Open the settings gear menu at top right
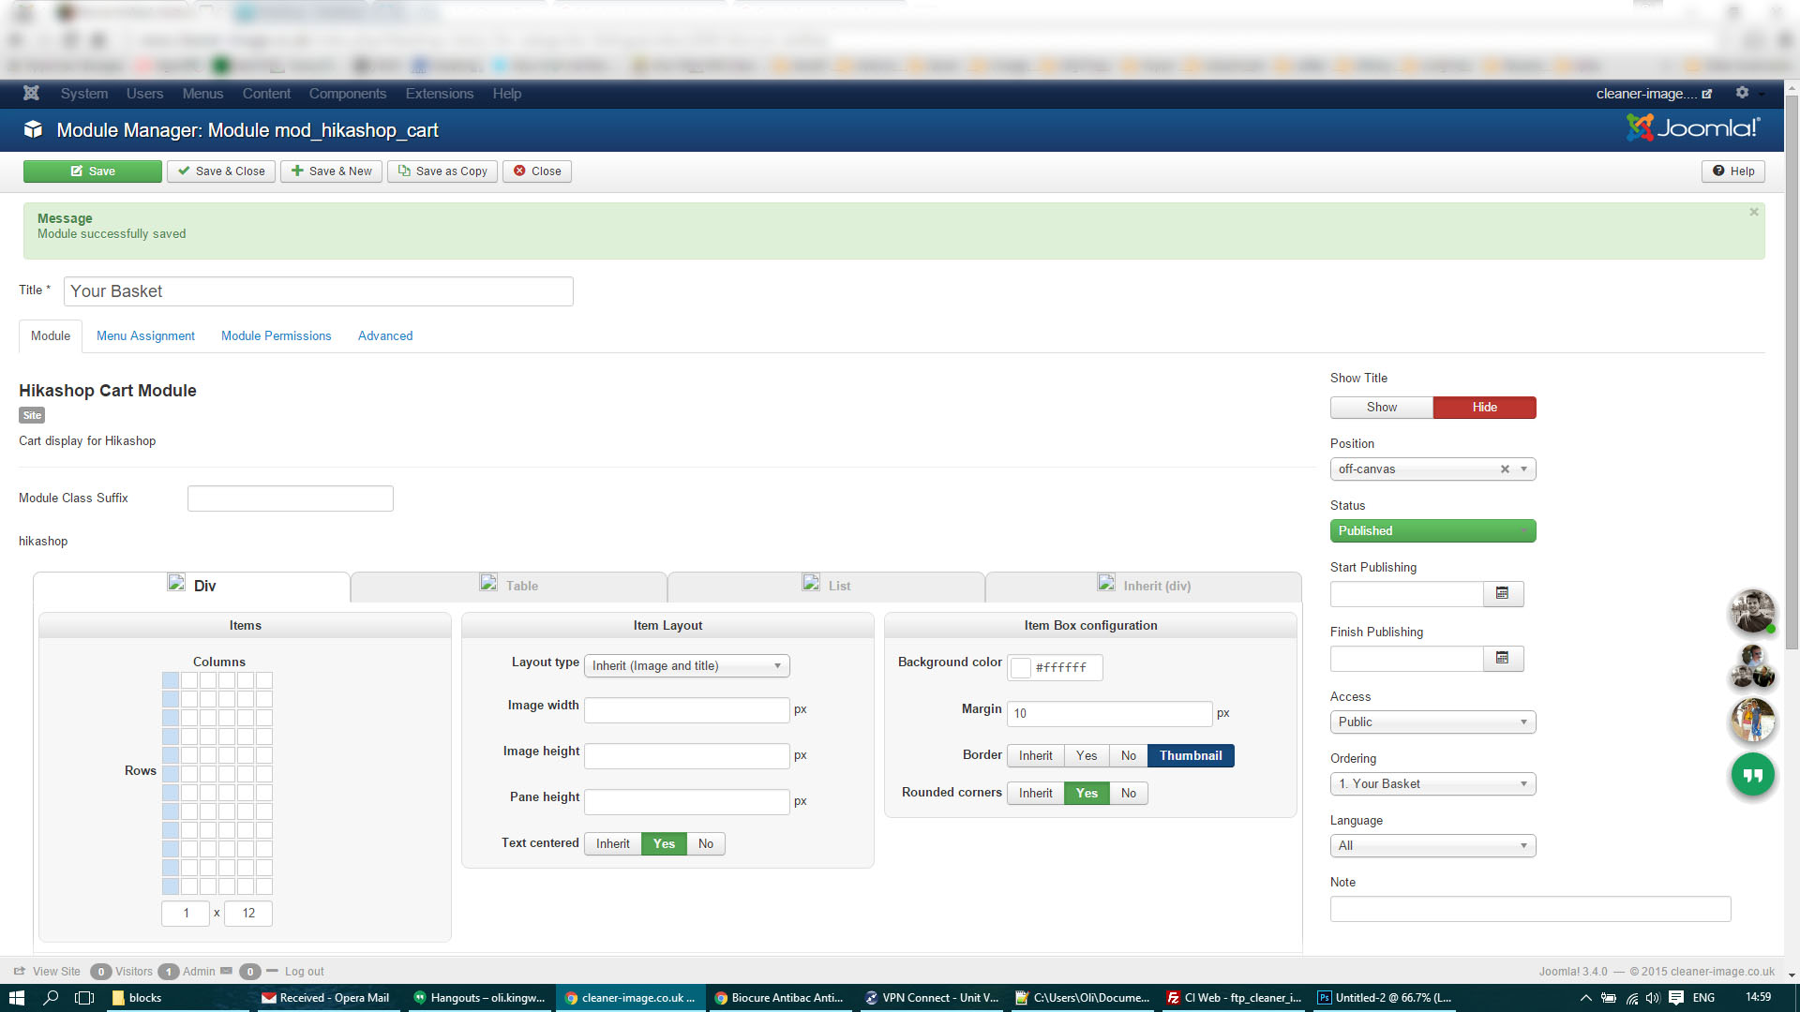Screen dimensions: 1800x1012 1742,93
